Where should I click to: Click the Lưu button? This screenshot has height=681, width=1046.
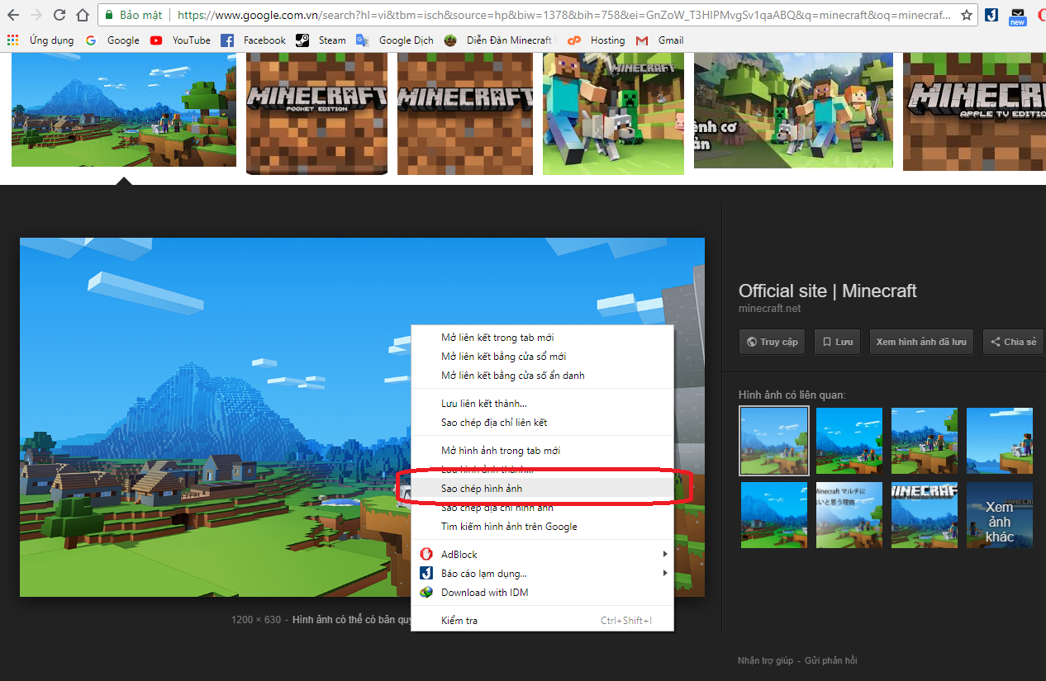point(837,342)
